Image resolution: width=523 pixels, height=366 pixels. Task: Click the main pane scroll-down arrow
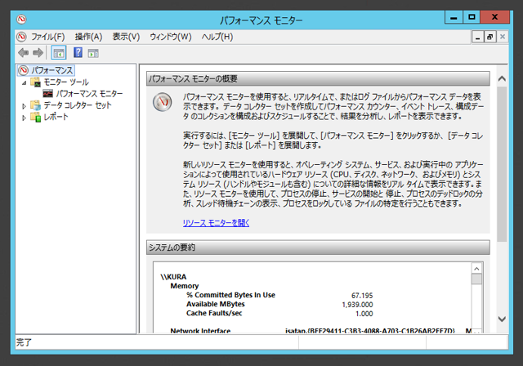click(x=502, y=319)
